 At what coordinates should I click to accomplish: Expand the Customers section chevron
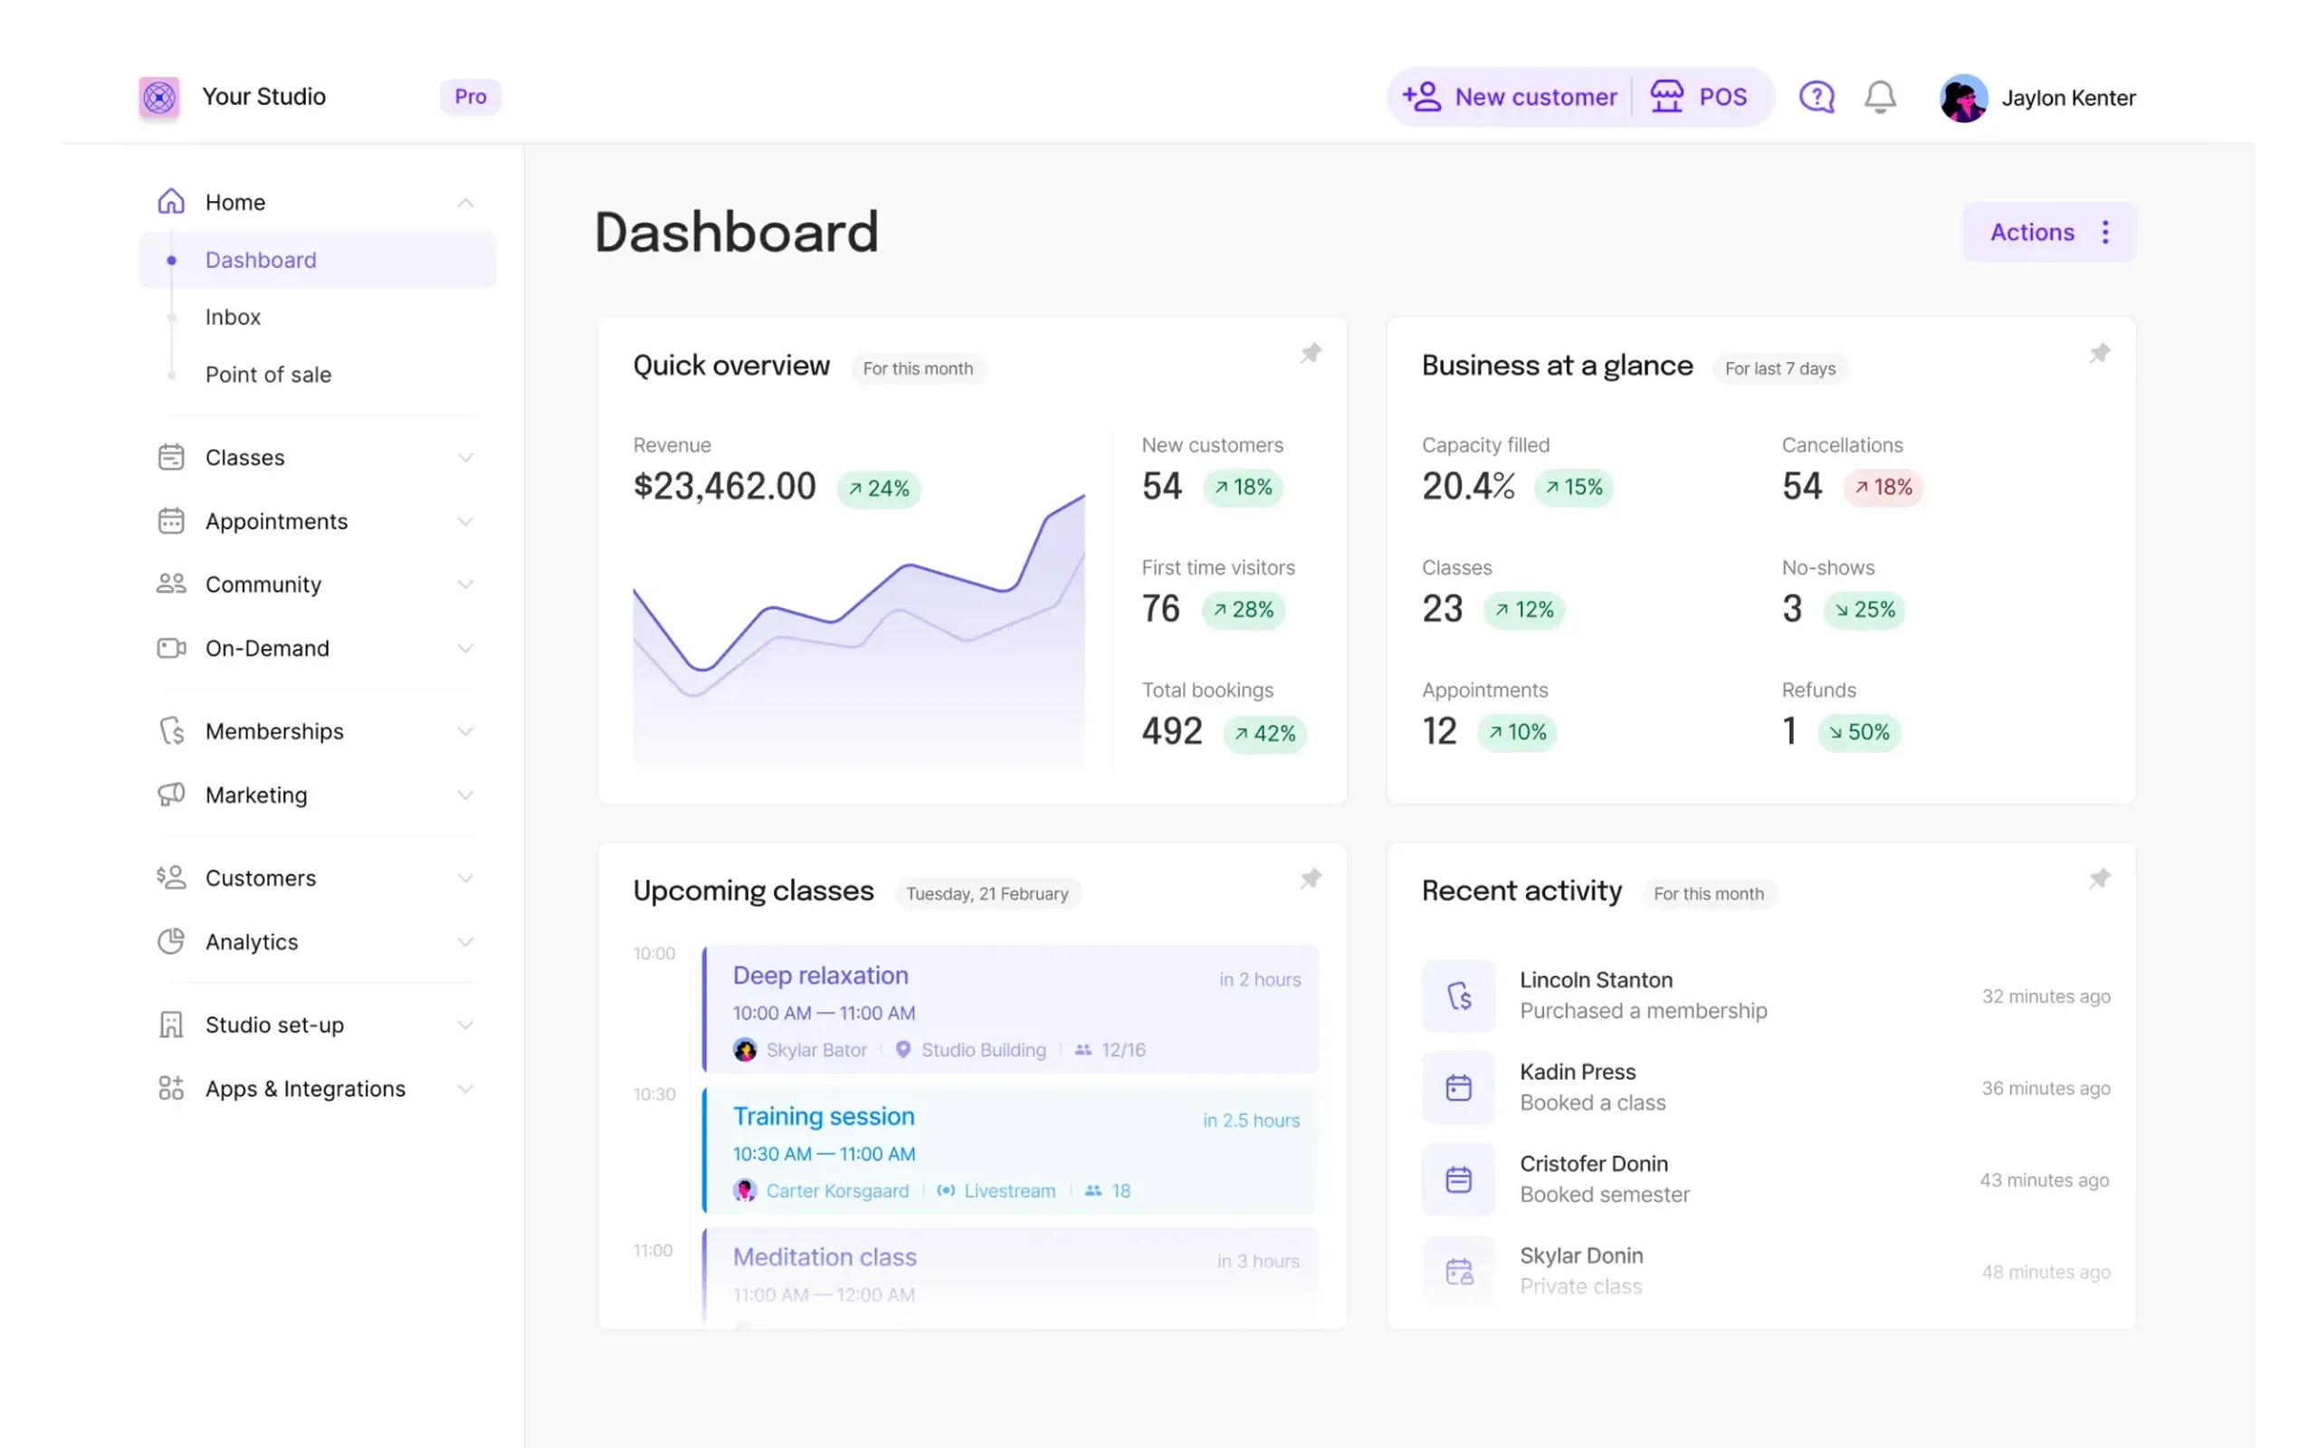[465, 878]
